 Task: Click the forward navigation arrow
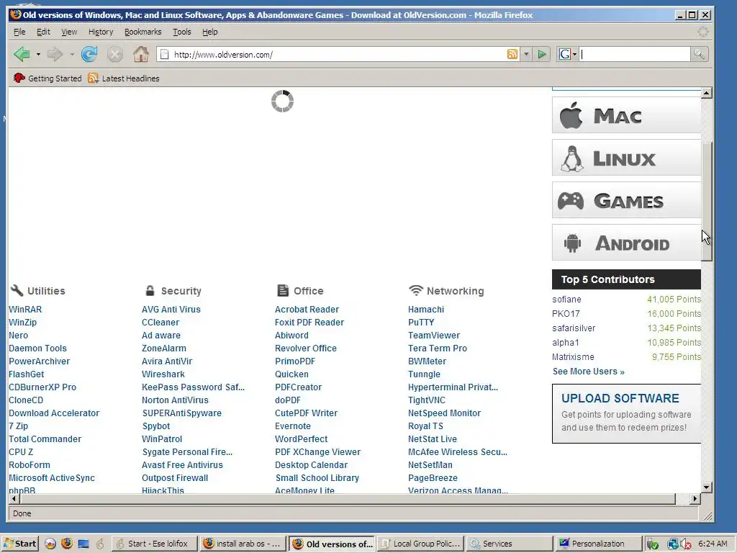(x=55, y=55)
